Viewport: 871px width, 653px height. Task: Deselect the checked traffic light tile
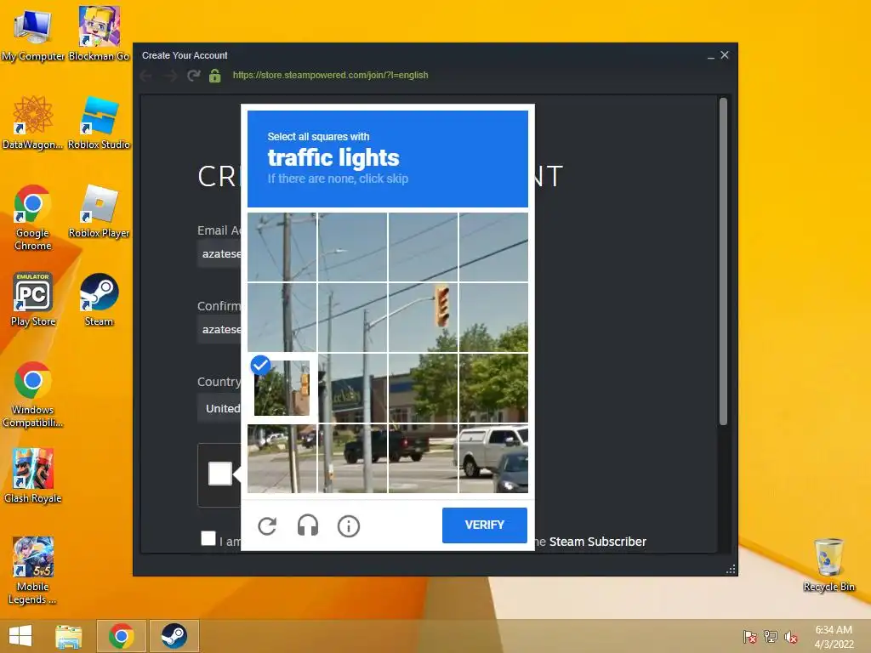pos(282,388)
